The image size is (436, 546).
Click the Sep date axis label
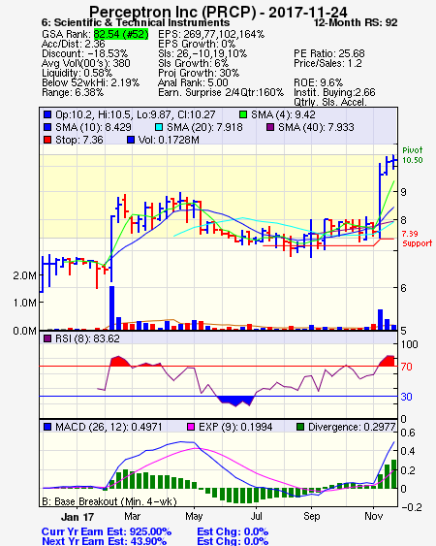coord(311,516)
